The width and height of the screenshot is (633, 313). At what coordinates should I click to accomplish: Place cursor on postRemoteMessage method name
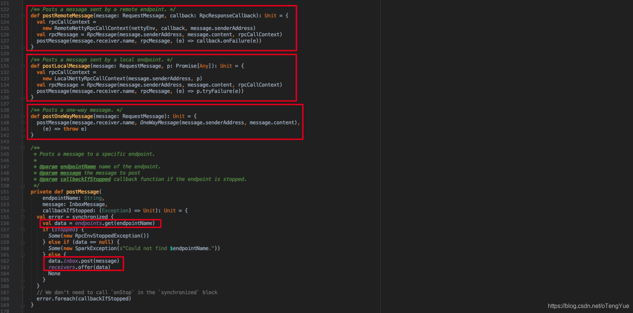point(68,16)
